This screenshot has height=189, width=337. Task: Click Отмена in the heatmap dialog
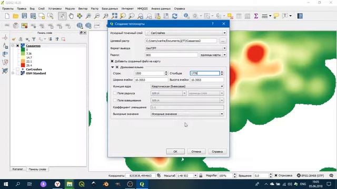click(x=196, y=152)
